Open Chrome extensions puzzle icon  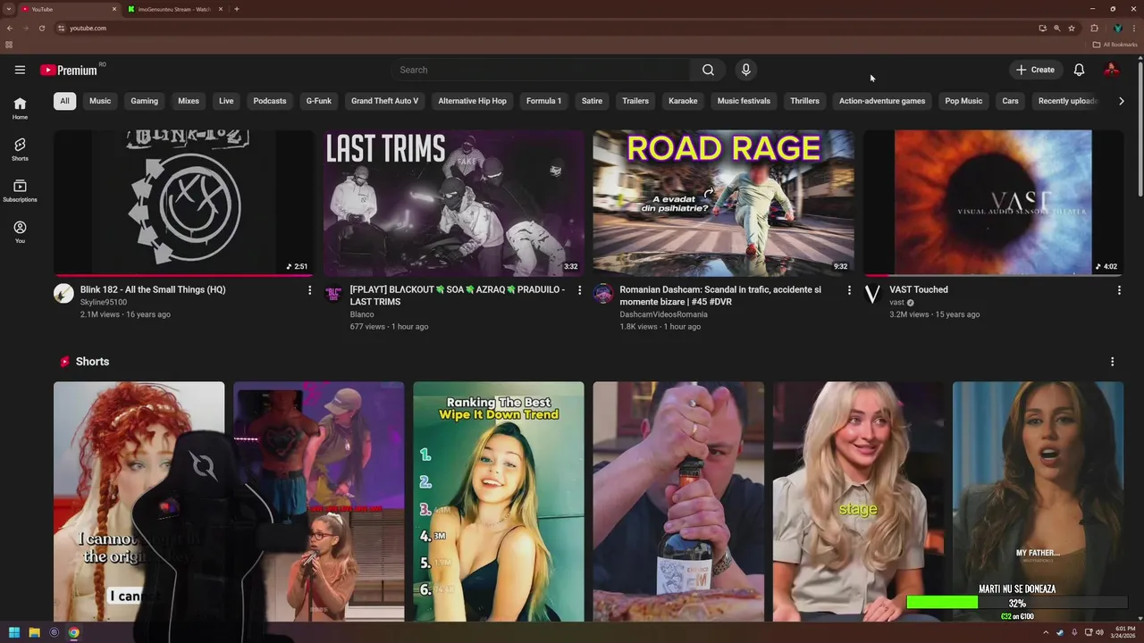click(1094, 28)
